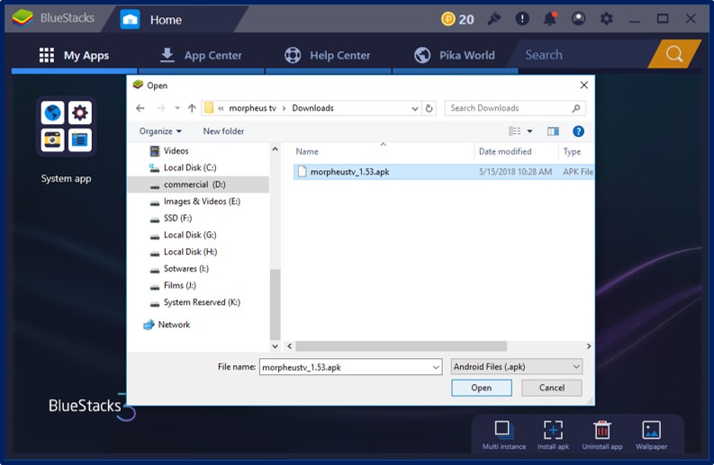The image size is (714, 465).
Task: Click file list scroll-right arrow
Action: tap(588, 346)
